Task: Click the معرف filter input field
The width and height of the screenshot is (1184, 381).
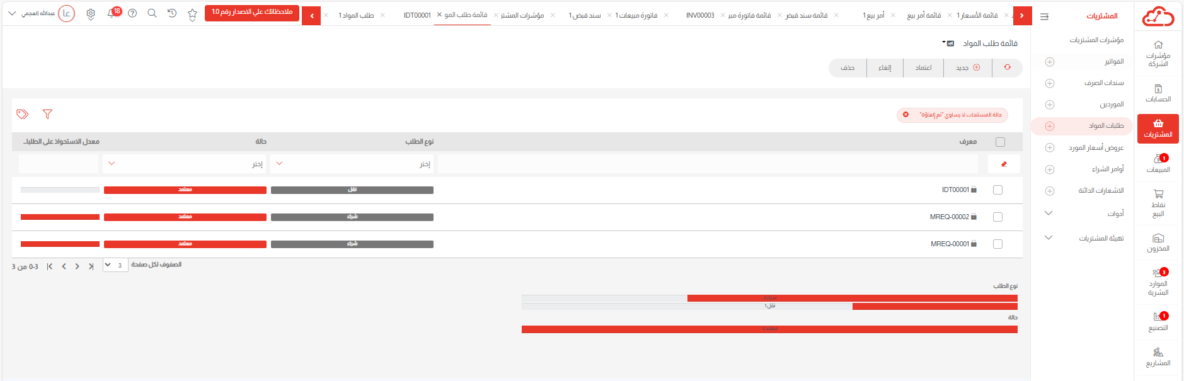Action: tap(707, 164)
